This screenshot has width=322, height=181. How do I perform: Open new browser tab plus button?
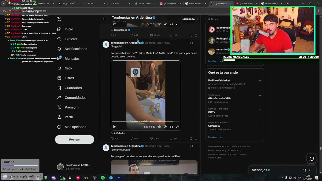(288, 4)
